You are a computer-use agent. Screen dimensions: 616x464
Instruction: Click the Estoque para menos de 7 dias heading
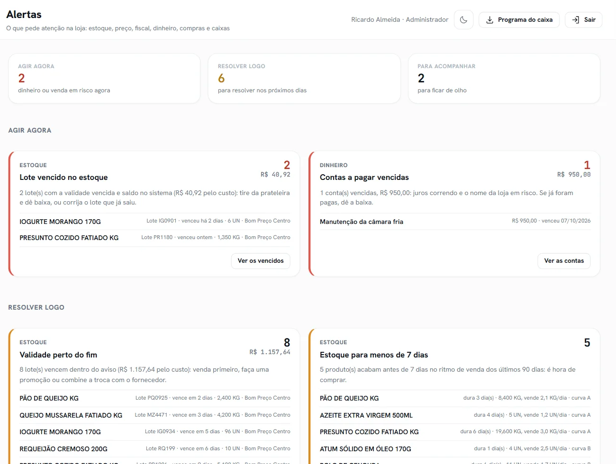[x=374, y=355]
